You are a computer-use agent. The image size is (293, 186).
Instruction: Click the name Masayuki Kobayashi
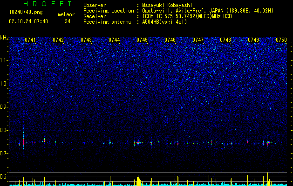tap(167, 5)
